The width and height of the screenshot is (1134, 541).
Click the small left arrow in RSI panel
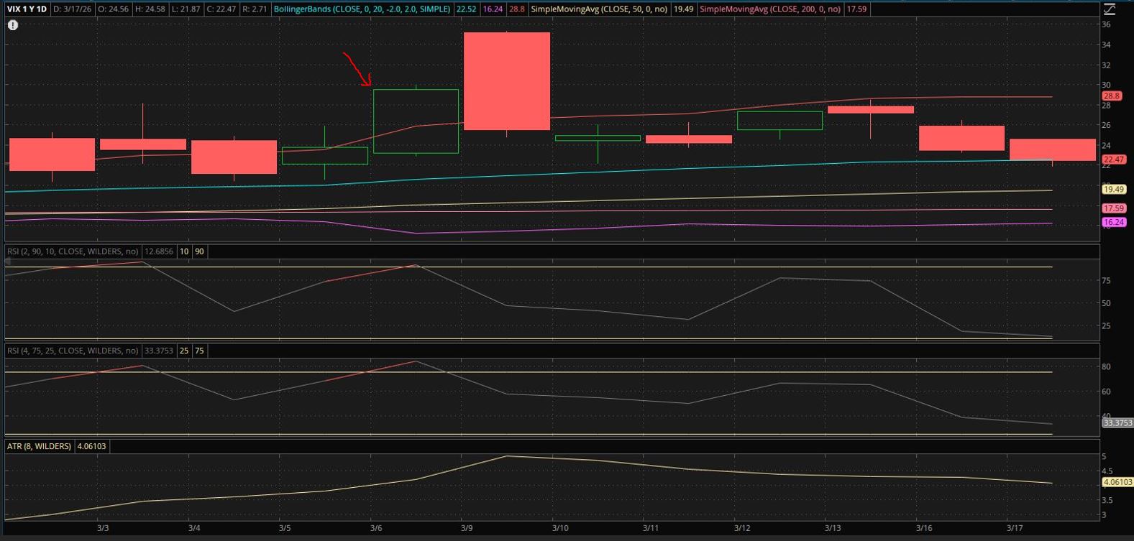tap(9, 262)
